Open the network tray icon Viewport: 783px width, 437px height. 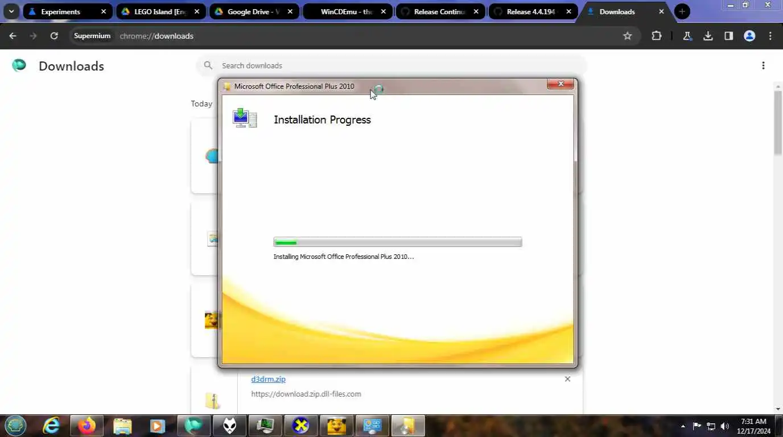[x=711, y=426]
